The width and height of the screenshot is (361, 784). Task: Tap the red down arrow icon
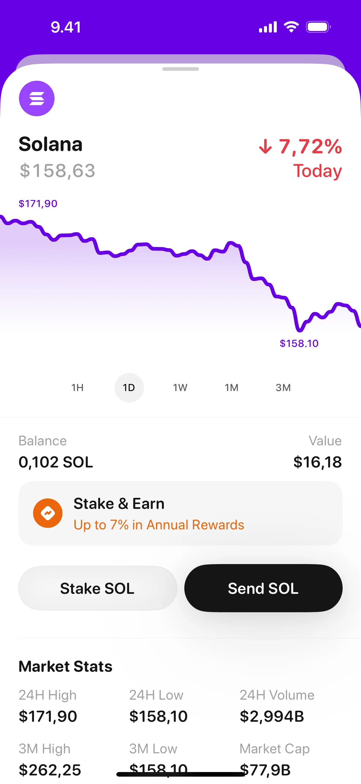[x=265, y=146]
